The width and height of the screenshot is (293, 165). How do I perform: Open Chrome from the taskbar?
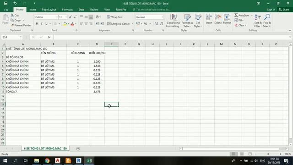tap(47, 161)
